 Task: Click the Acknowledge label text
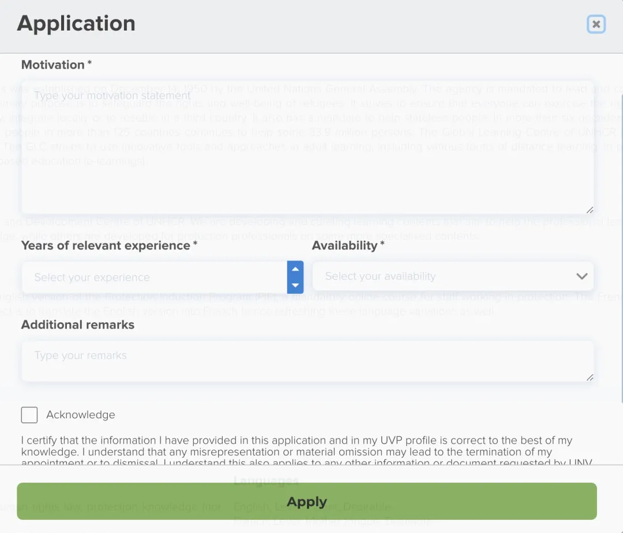(81, 415)
